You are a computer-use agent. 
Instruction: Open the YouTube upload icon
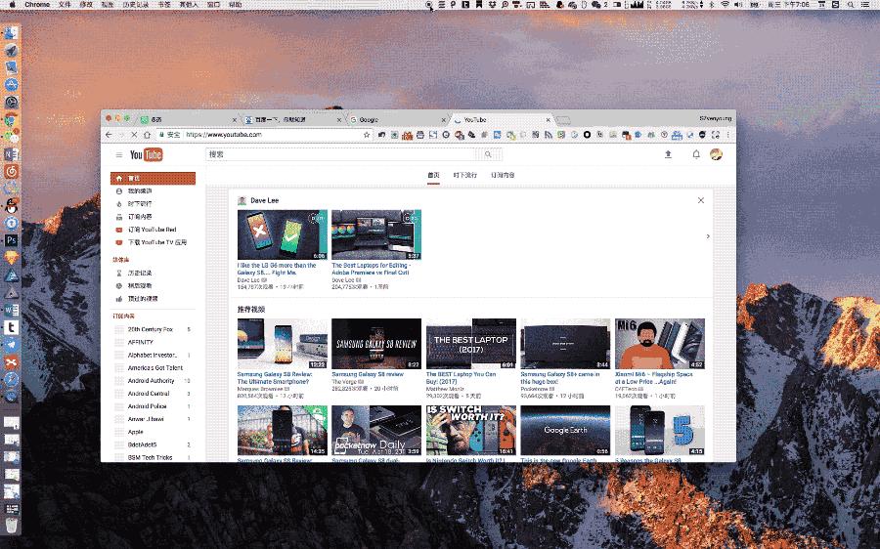point(668,154)
